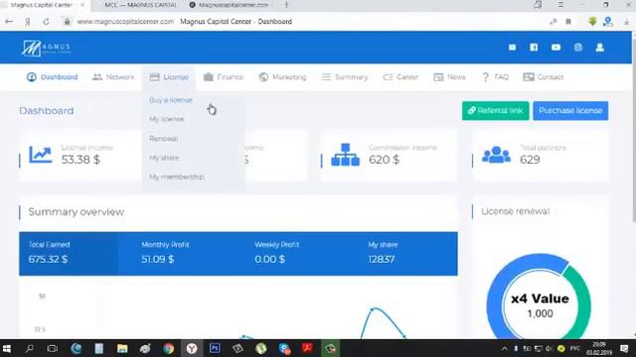636x357 pixels.
Task: Launch Edge from the taskbar
Action: coord(76,348)
